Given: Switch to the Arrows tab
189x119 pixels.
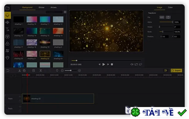Looking at the screenshot, I should tap(54, 7).
